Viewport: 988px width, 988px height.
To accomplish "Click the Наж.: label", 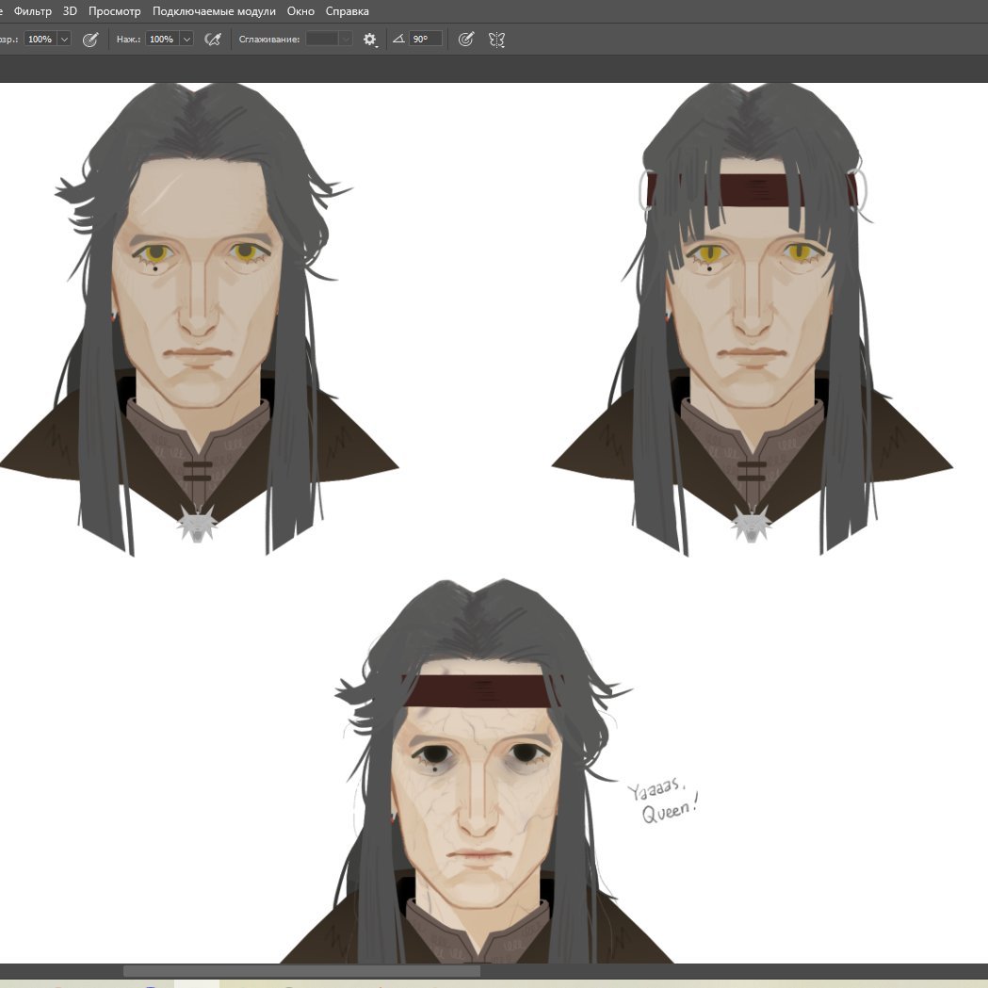I will tap(128, 39).
